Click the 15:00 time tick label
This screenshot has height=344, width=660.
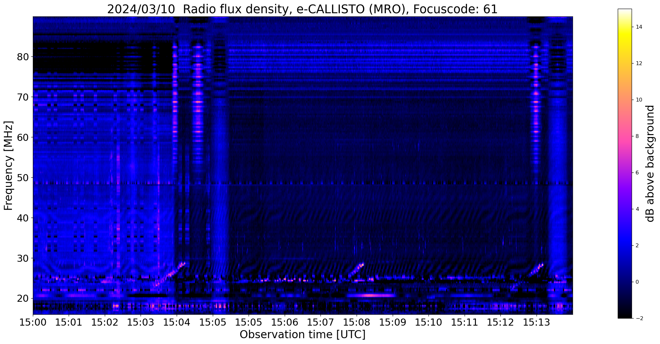click(33, 322)
